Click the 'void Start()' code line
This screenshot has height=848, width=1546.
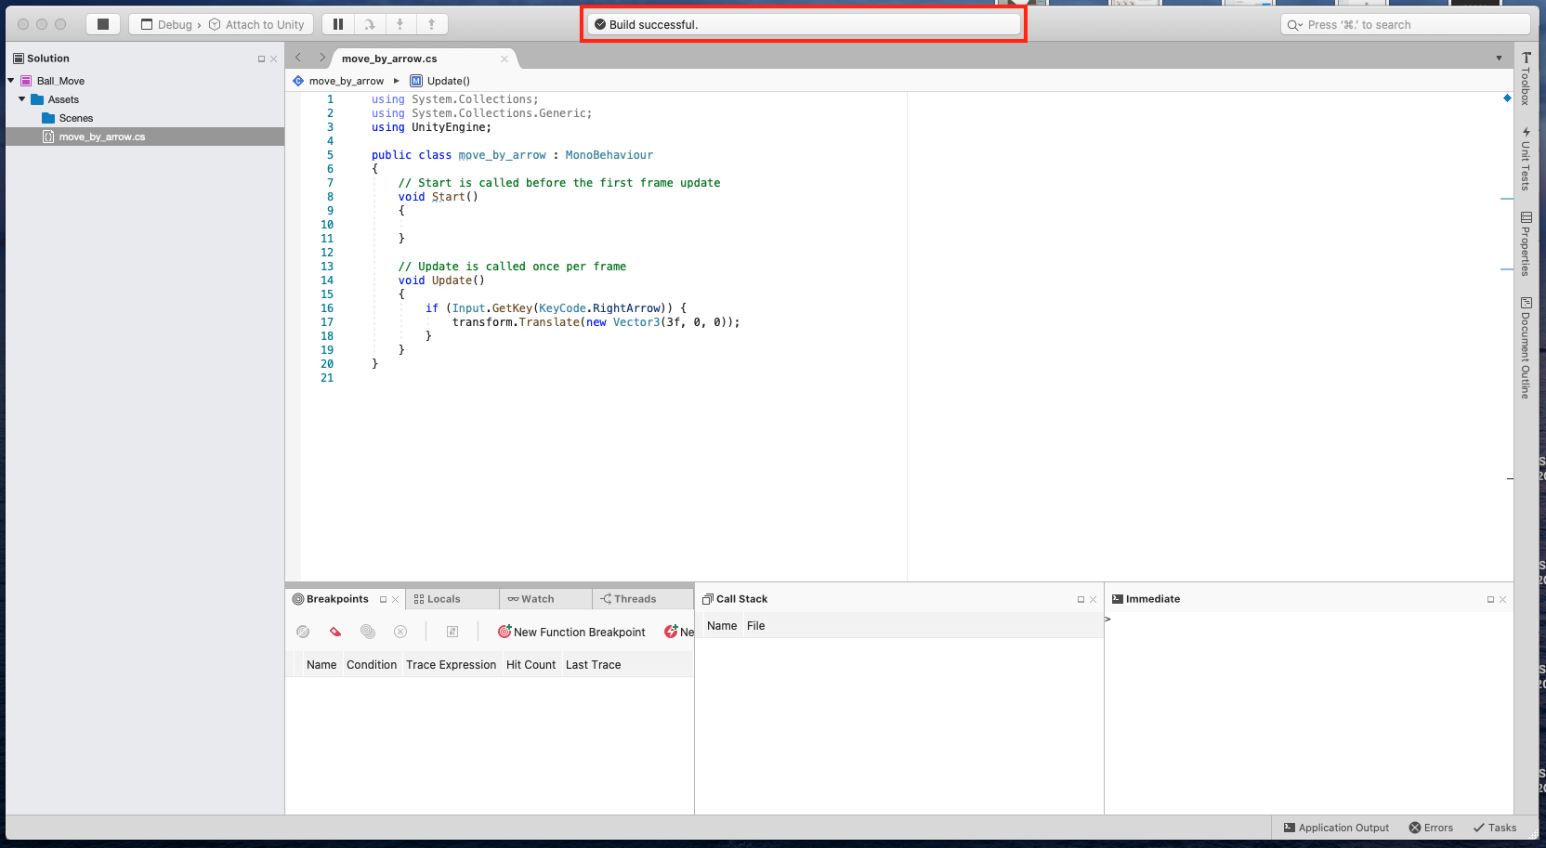(439, 197)
